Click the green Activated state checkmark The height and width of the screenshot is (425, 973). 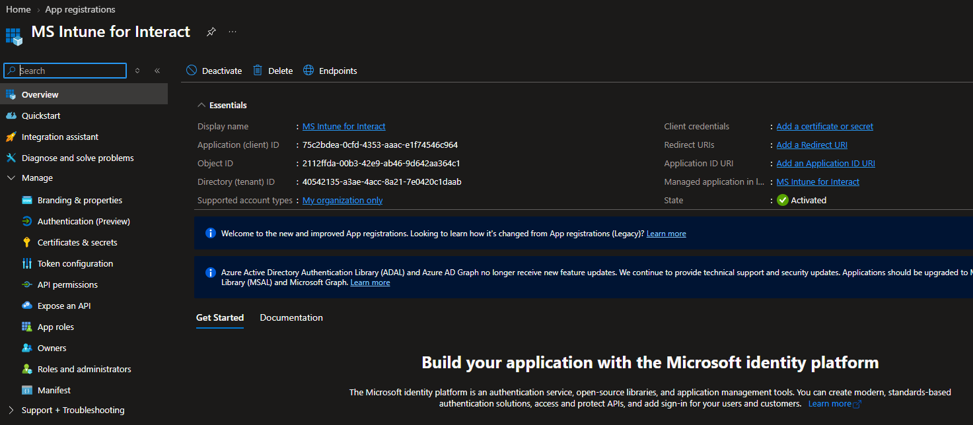click(783, 200)
